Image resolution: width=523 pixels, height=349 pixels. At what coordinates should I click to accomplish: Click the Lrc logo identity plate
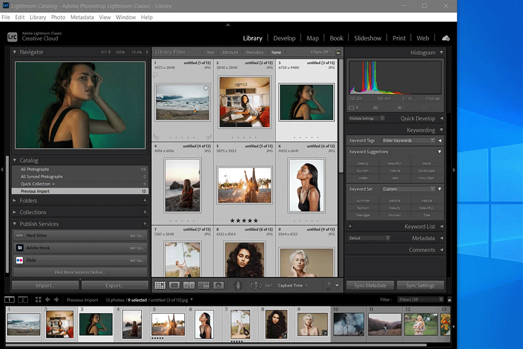13,37
